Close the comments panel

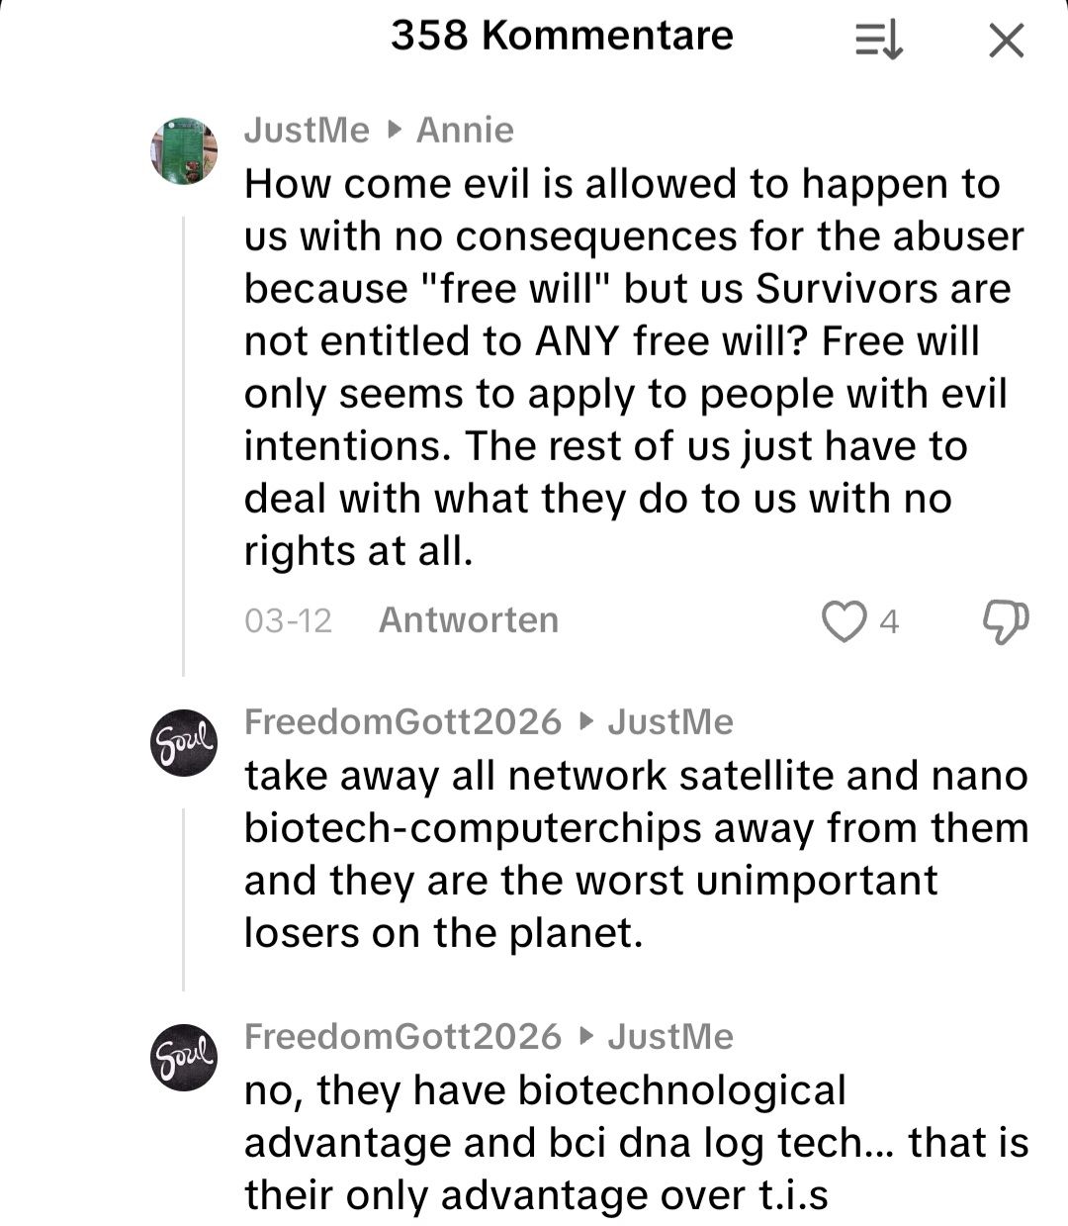1006,41
